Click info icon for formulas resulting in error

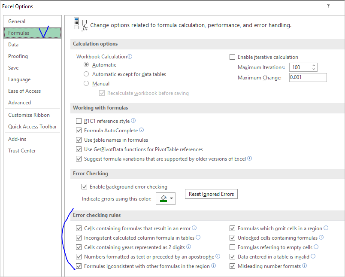pyautogui.click(x=194, y=228)
